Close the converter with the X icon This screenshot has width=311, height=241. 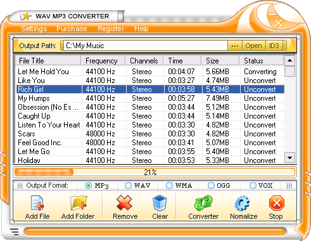pos(279,23)
